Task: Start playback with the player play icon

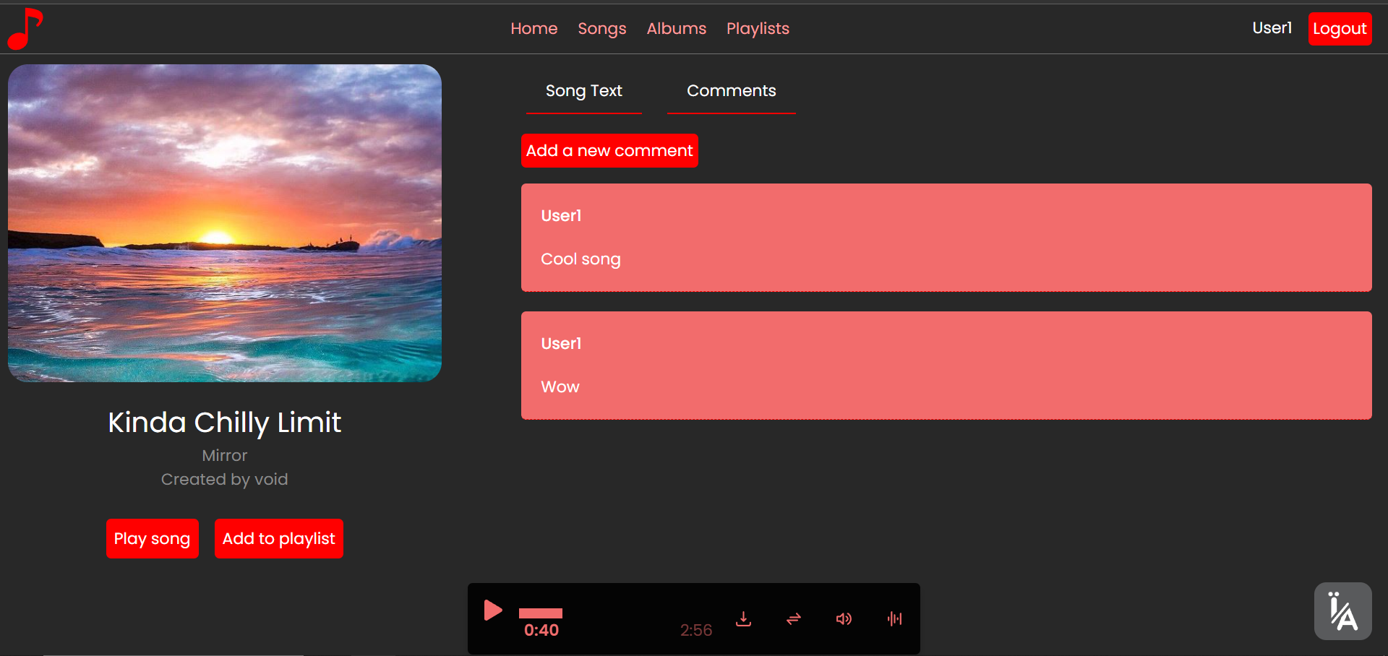Action: [493, 610]
